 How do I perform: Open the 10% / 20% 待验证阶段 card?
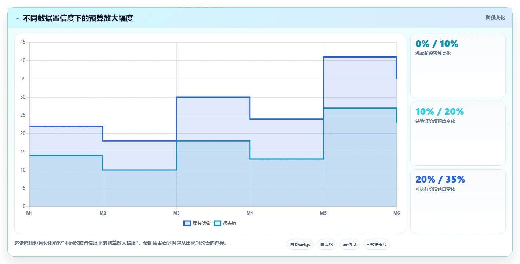pos(458,133)
